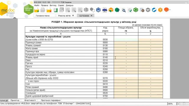189x106 pixels.
Task: Click the grey hexagon with dashed outline icon
Action: click(x=92, y=10)
